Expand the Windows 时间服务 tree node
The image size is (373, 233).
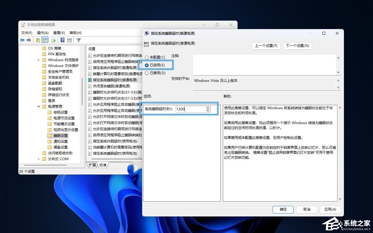38,60
